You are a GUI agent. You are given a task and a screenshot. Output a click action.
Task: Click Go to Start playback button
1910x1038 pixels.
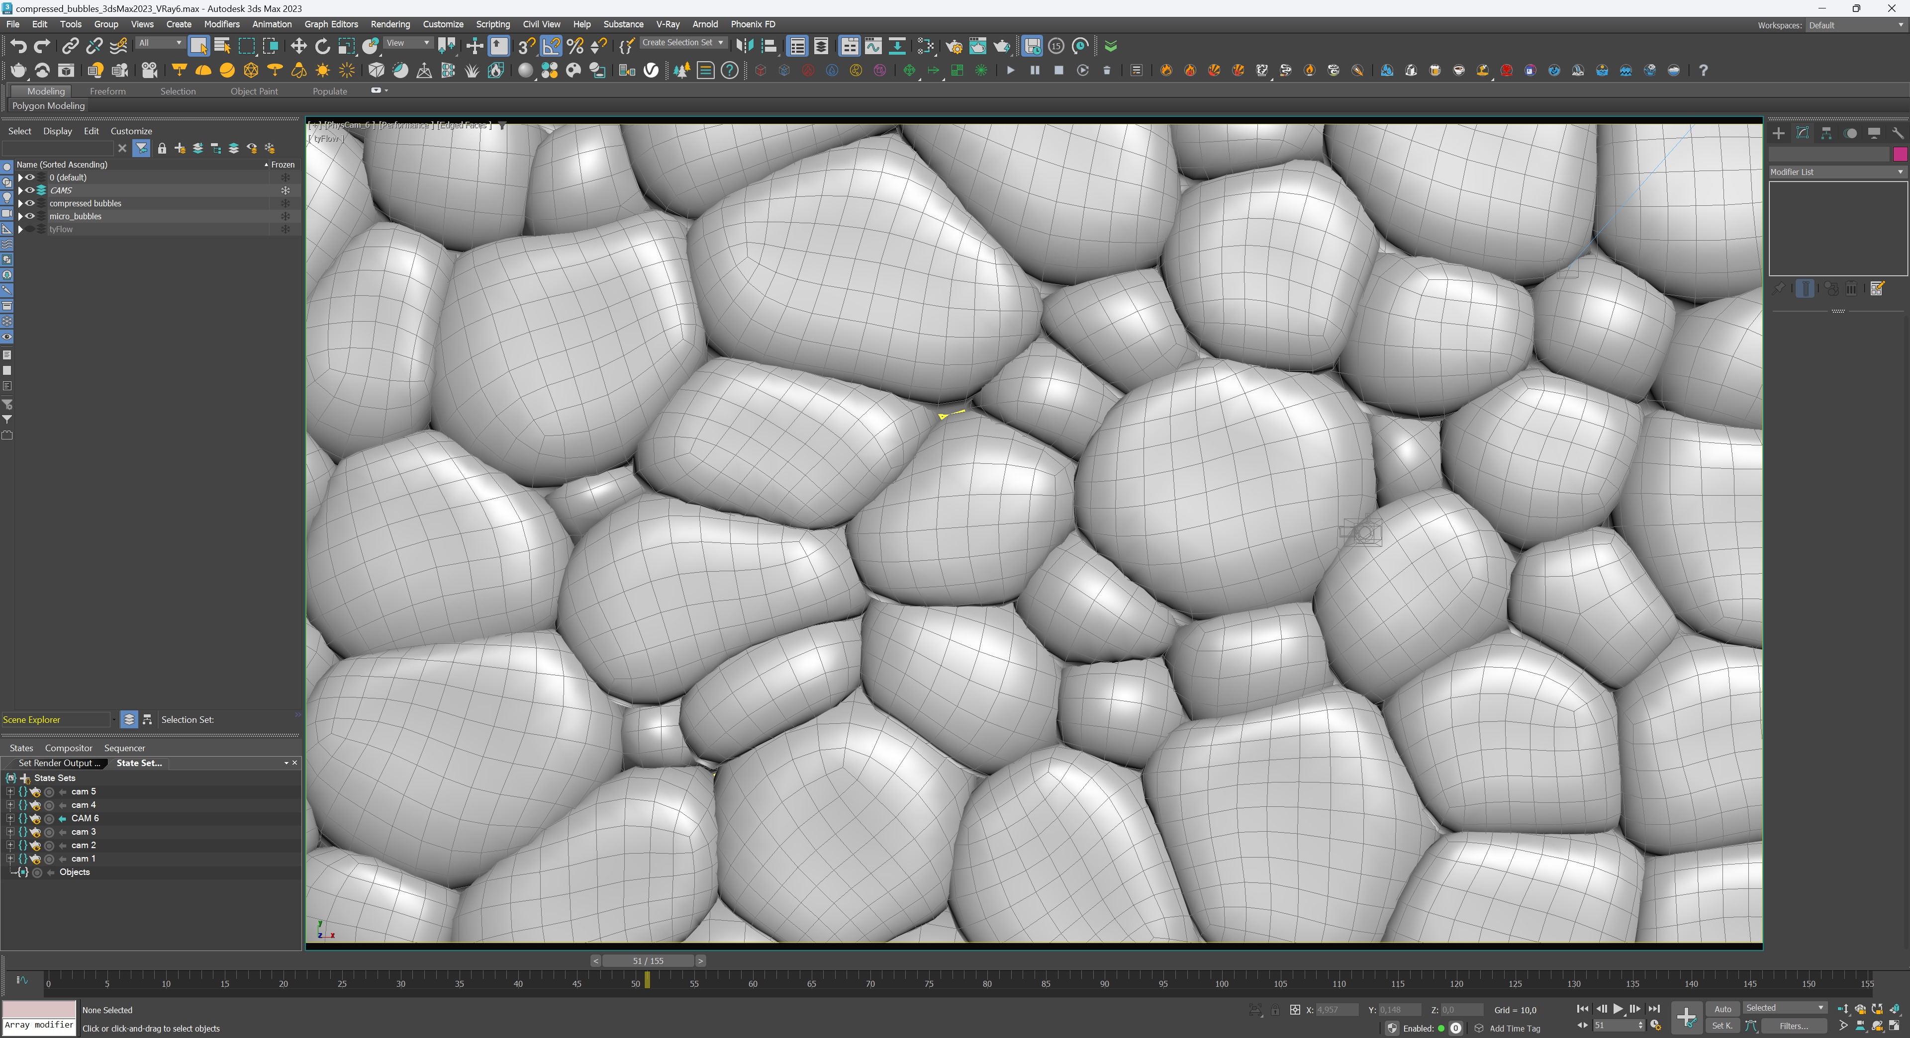(1582, 1008)
